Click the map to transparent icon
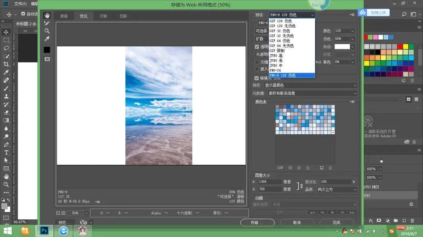This screenshot has height=237, width=423. (290, 168)
